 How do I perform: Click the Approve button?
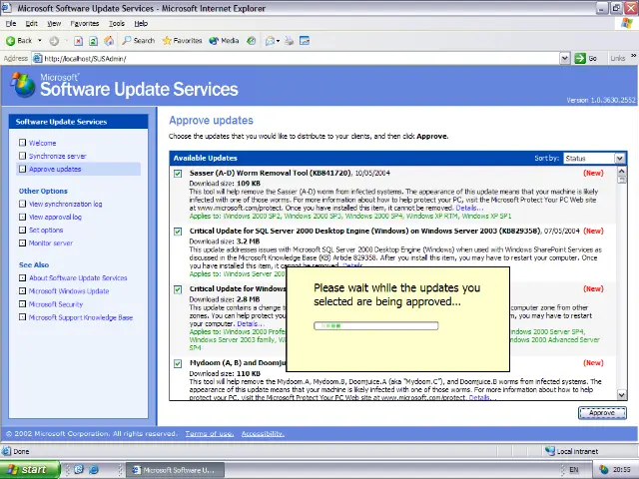pos(602,412)
